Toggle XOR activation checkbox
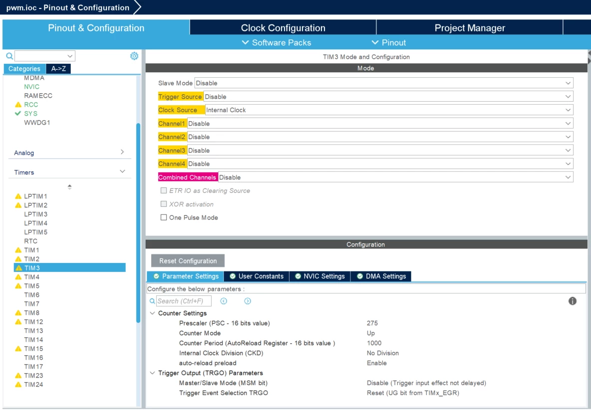This screenshot has height=410, width=591. click(x=164, y=204)
